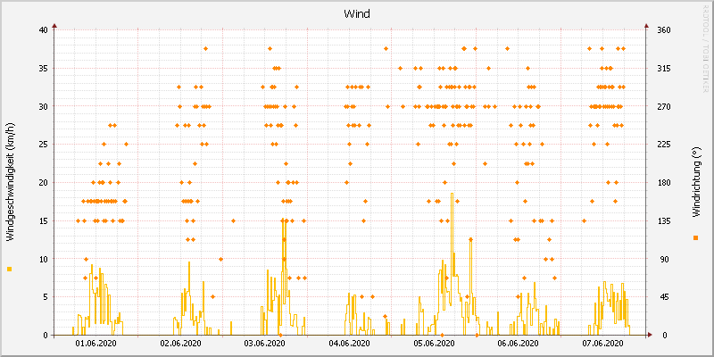Select the "Windgeschwindigkeit (km/h)" axis label
The width and height of the screenshot is (714, 357).
(x=10, y=182)
